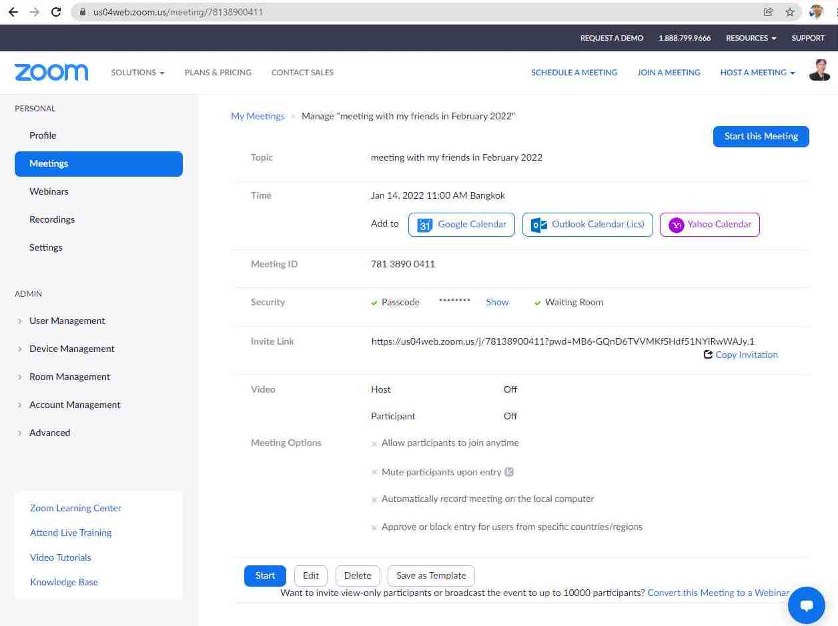Show the hidden meeting passcode
This screenshot has width=838, height=626.
pos(497,302)
